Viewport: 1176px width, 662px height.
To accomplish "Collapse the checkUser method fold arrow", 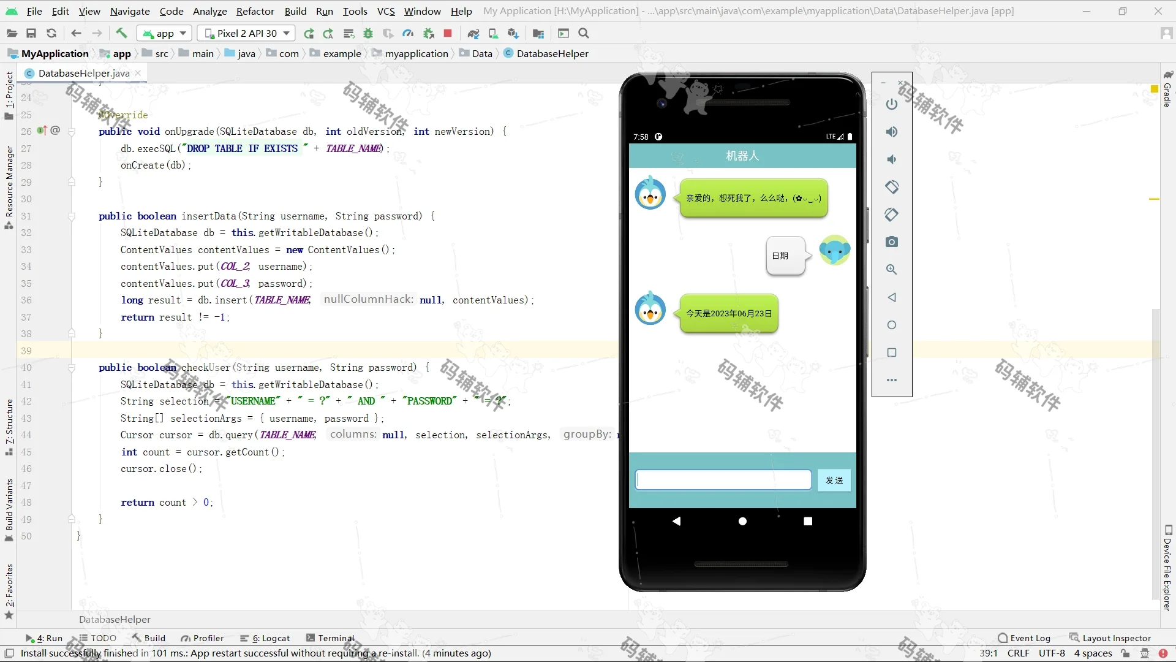I will (72, 368).
